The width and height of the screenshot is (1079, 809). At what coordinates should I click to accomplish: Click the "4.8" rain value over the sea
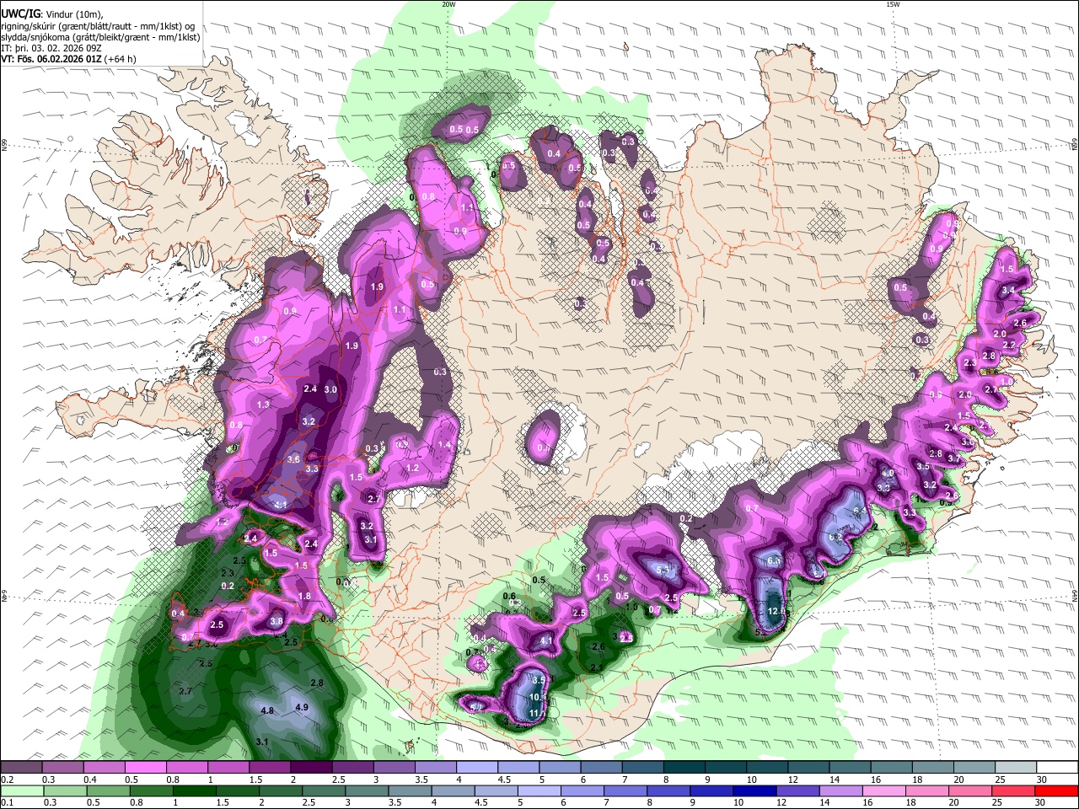click(x=267, y=710)
